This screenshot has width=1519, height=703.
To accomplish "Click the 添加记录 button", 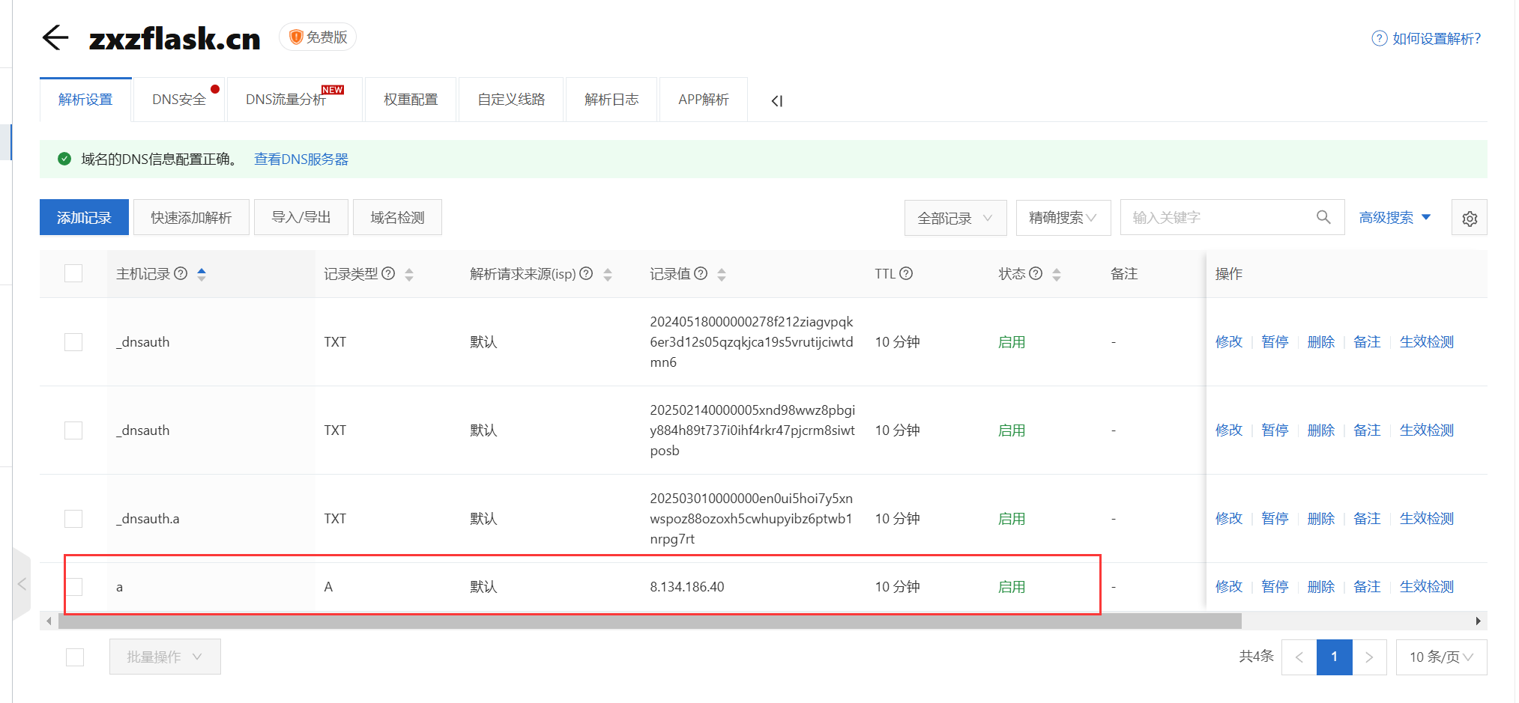I will point(84,218).
